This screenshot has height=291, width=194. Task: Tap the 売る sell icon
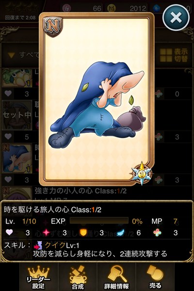[155, 277]
